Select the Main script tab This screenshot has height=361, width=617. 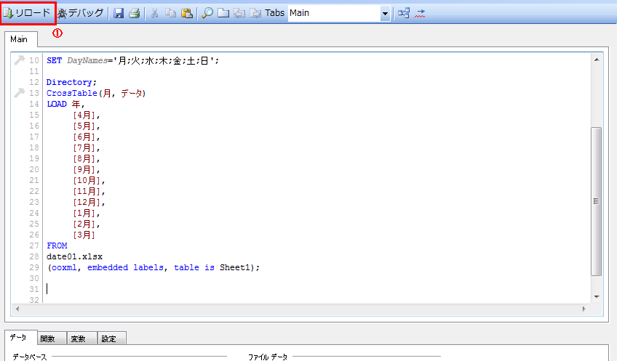click(x=21, y=39)
